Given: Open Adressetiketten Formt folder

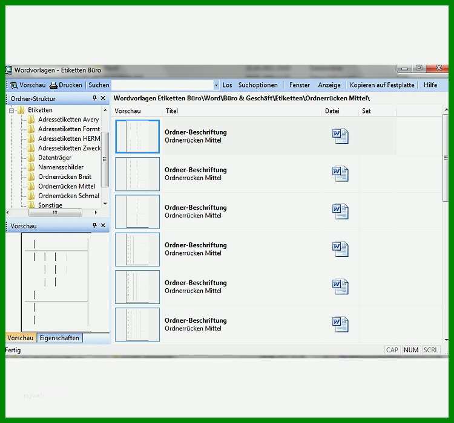Looking at the screenshot, I should (x=69, y=129).
